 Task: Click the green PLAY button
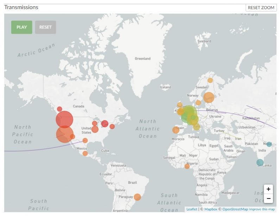pos(21,27)
